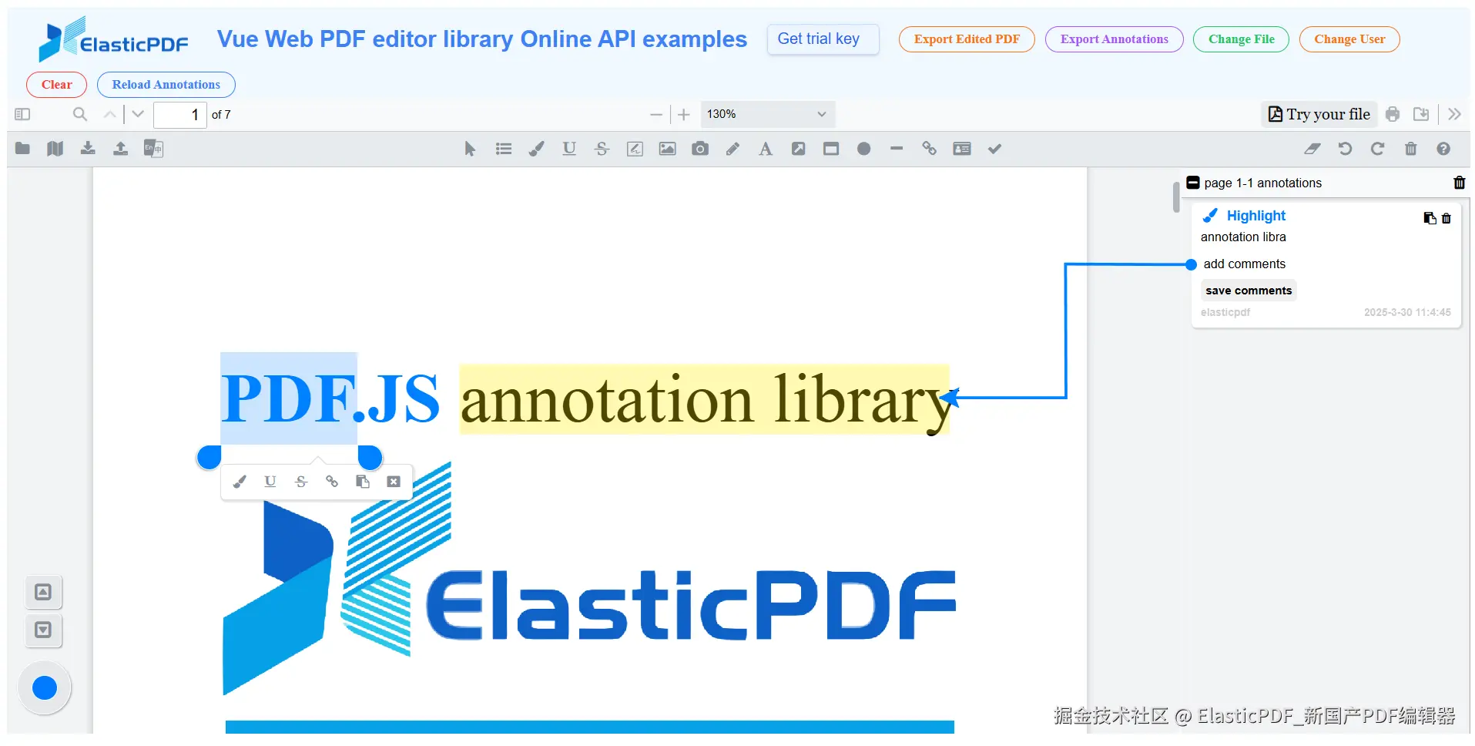This screenshot has height=746, width=1475.
Task: Zoom in with the plus button
Action: 684,115
